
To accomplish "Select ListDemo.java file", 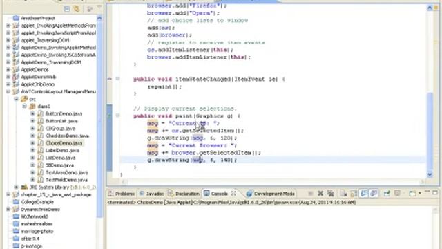I will 60,158.
